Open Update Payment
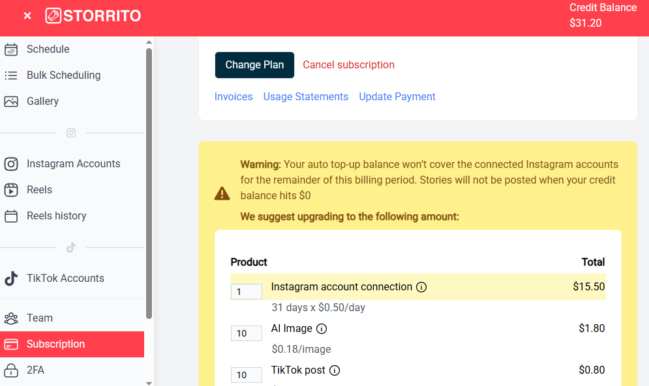Viewport: 649px width, 386px height. tap(397, 96)
